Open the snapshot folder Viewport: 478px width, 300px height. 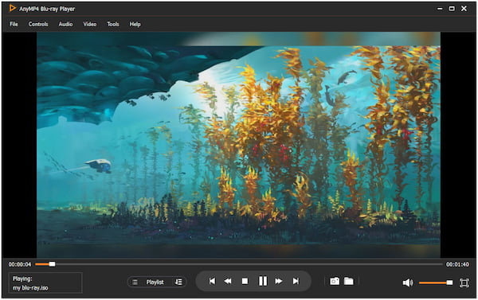(x=349, y=281)
